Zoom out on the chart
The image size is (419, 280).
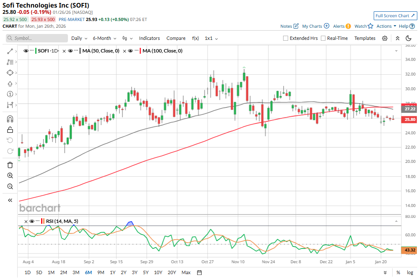click(x=10, y=186)
